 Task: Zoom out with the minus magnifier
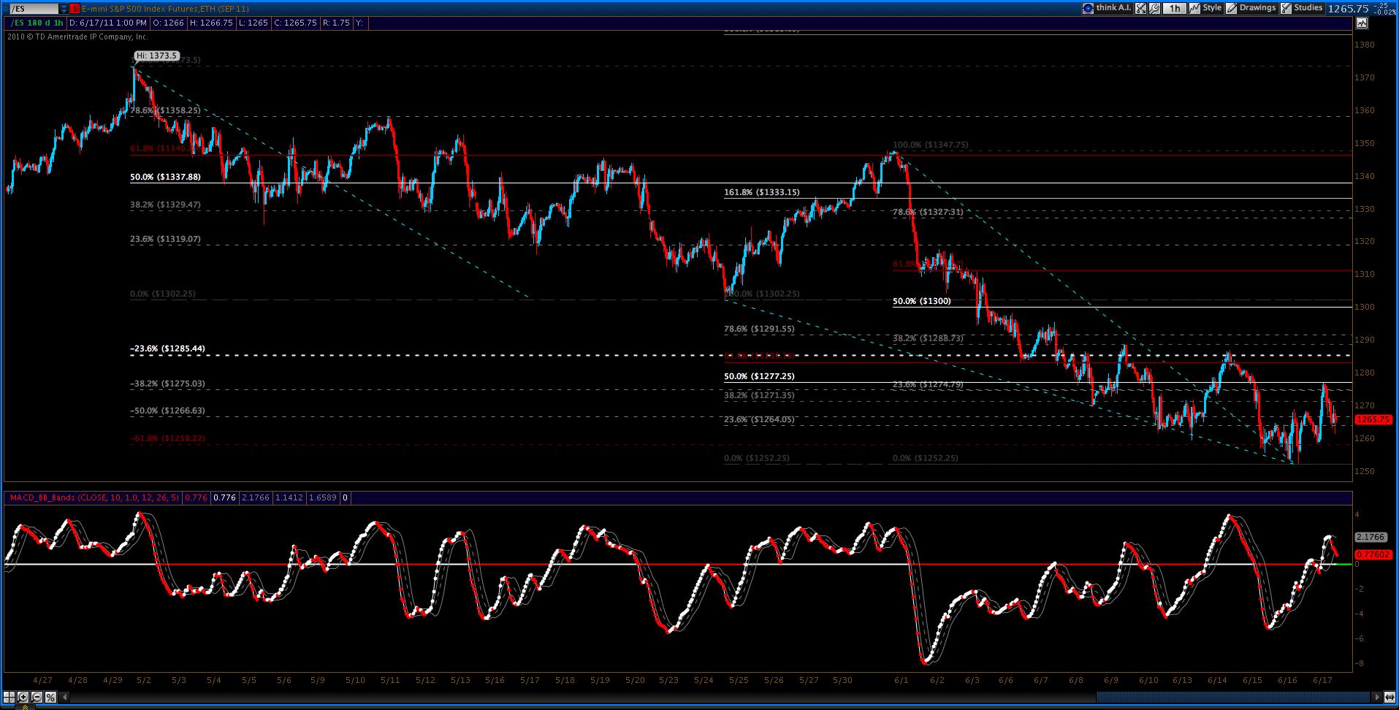coord(37,697)
